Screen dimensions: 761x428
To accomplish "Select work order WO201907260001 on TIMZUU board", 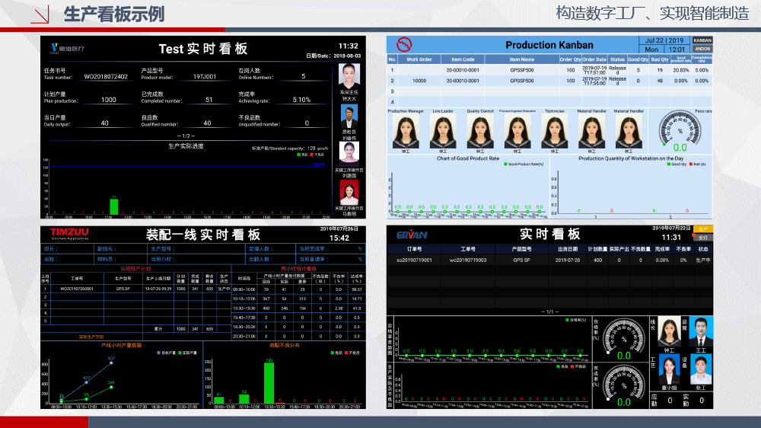I will (77, 289).
